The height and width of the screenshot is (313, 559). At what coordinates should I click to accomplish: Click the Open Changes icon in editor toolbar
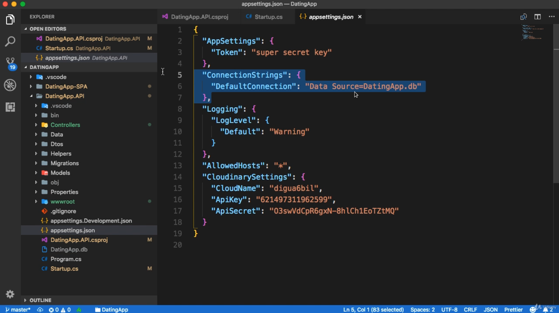pyautogui.click(x=523, y=17)
